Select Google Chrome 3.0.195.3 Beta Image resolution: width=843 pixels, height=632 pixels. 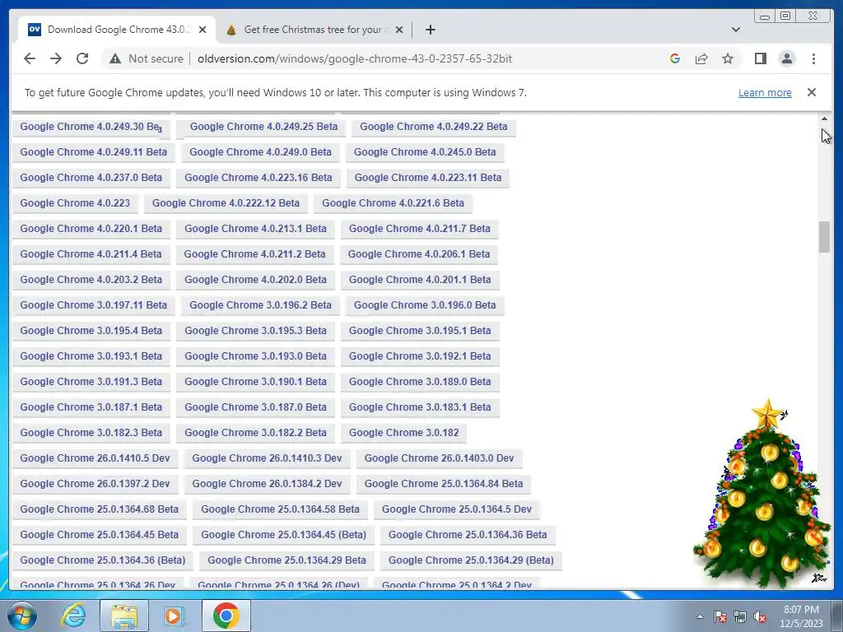click(x=255, y=331)
